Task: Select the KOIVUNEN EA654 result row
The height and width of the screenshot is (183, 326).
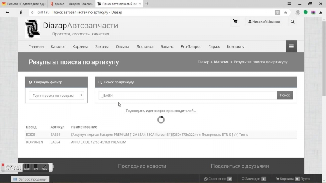Action: [161, 142]
